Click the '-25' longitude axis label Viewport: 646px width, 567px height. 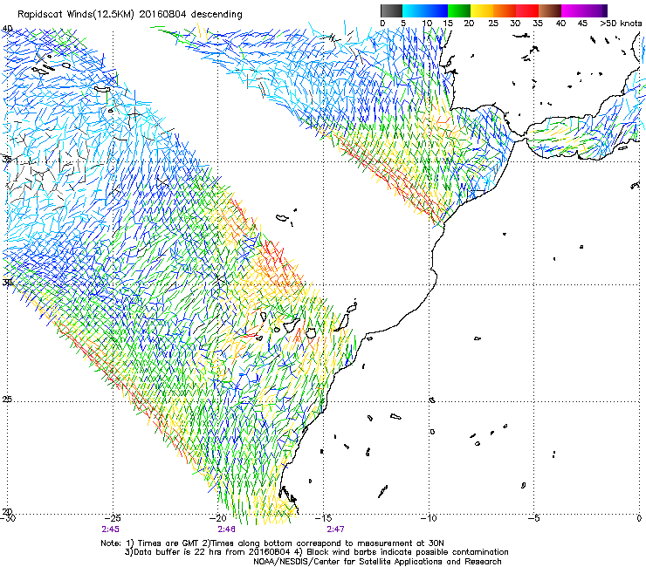click(113, 518)
